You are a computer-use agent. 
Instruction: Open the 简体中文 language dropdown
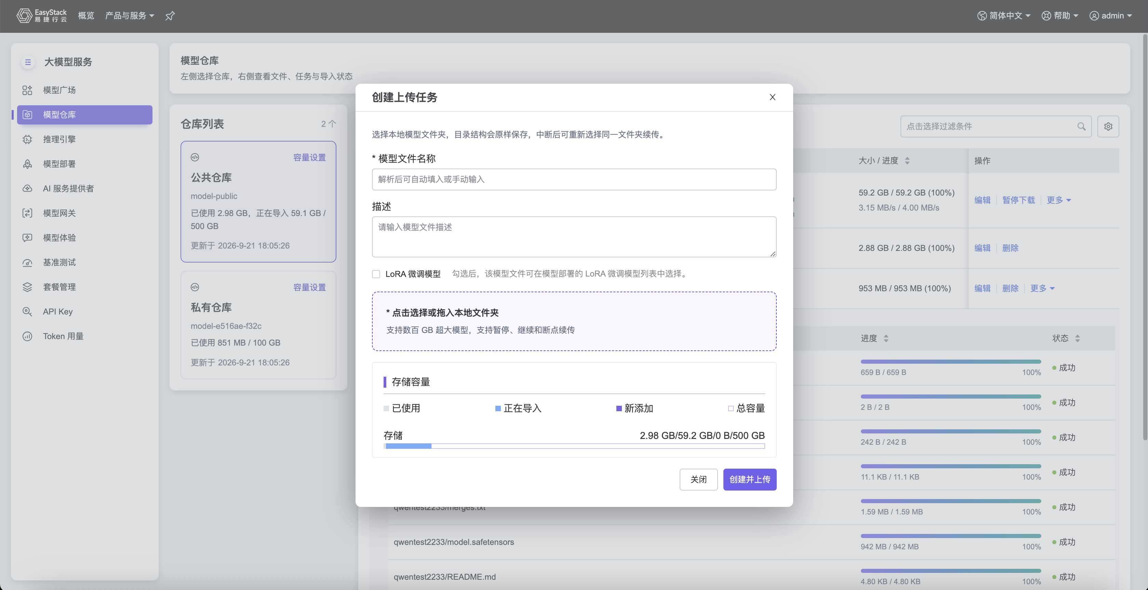(x=1004, y=16)
